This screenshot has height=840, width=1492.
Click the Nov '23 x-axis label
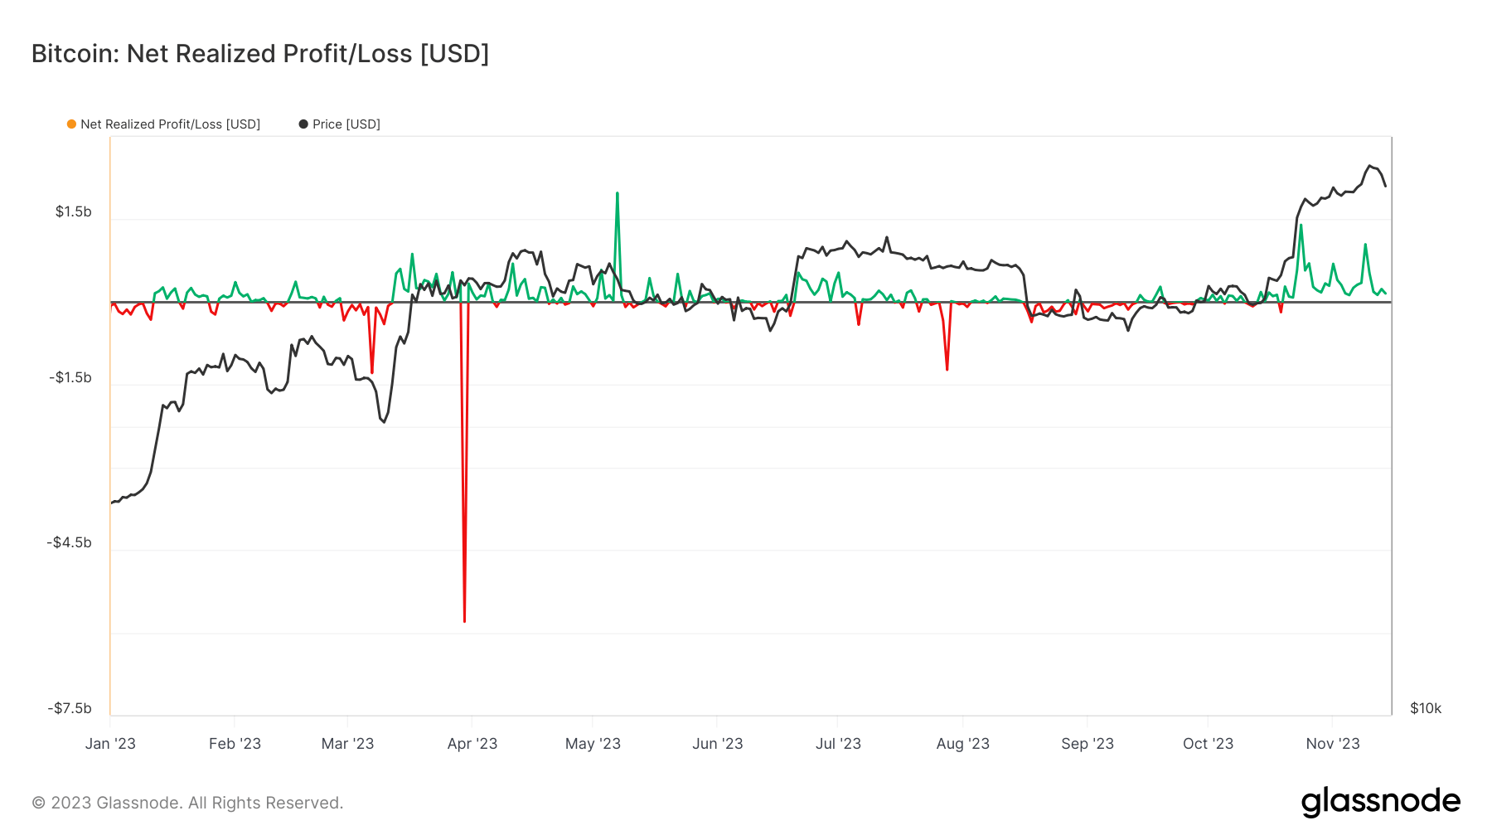click(1333, 744)
